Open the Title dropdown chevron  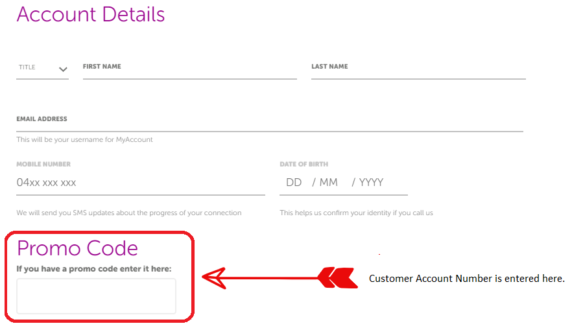(x=63, y=69)
